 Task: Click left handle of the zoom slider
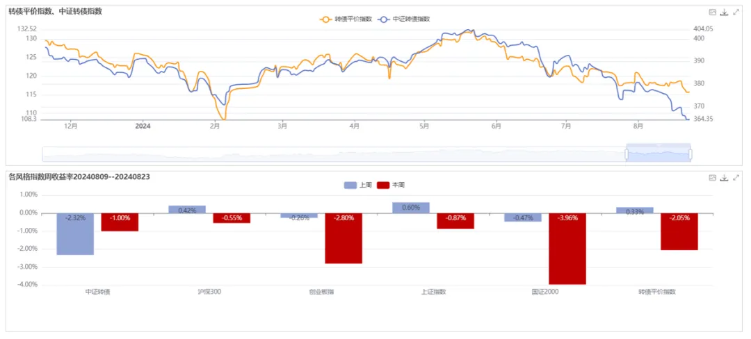tap(626, 154)
